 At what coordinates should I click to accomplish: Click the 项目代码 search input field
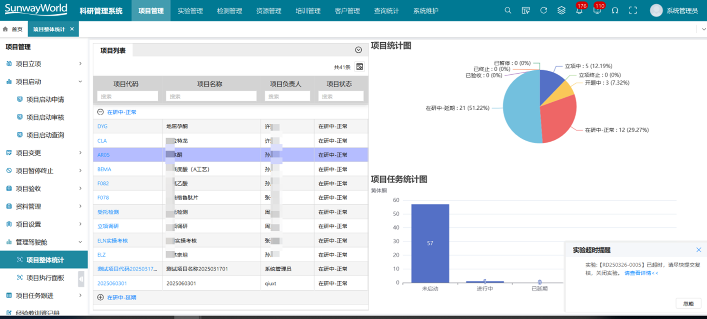click(127, 96)
